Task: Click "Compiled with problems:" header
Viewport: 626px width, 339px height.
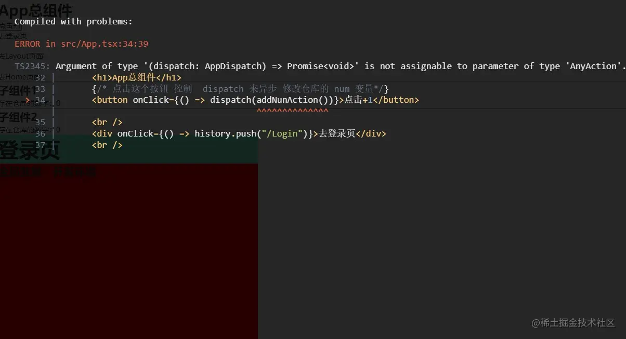Action: tap(73, 21)
